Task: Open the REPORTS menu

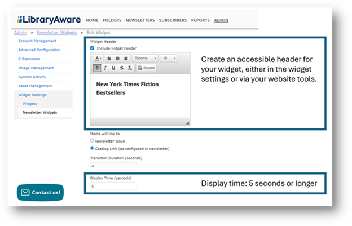Action: pos(200,20)
